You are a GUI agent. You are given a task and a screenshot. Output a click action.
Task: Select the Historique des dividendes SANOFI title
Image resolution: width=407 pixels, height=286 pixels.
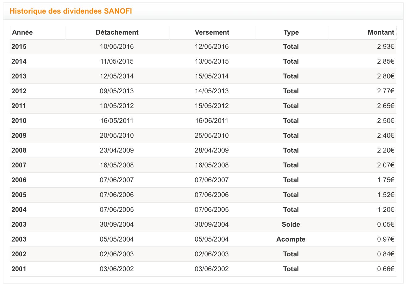[x=71, y=11]
